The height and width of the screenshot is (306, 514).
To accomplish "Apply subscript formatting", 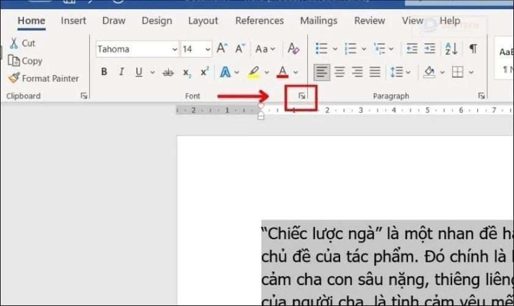I will [187, 72].
